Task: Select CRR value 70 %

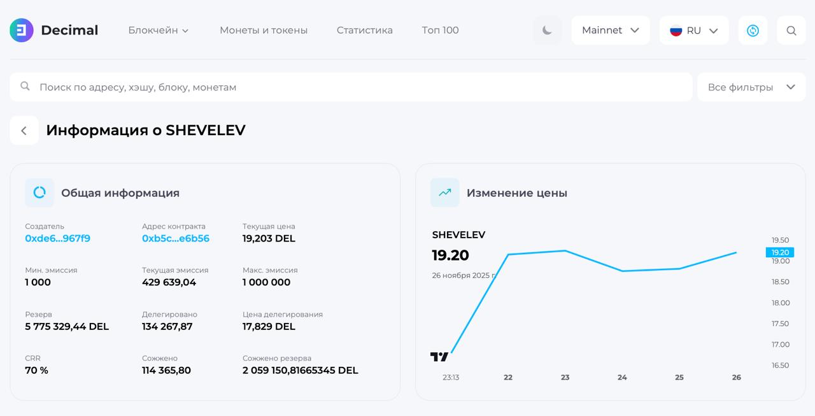Action: pyautogui.click(x=36, y=370)
